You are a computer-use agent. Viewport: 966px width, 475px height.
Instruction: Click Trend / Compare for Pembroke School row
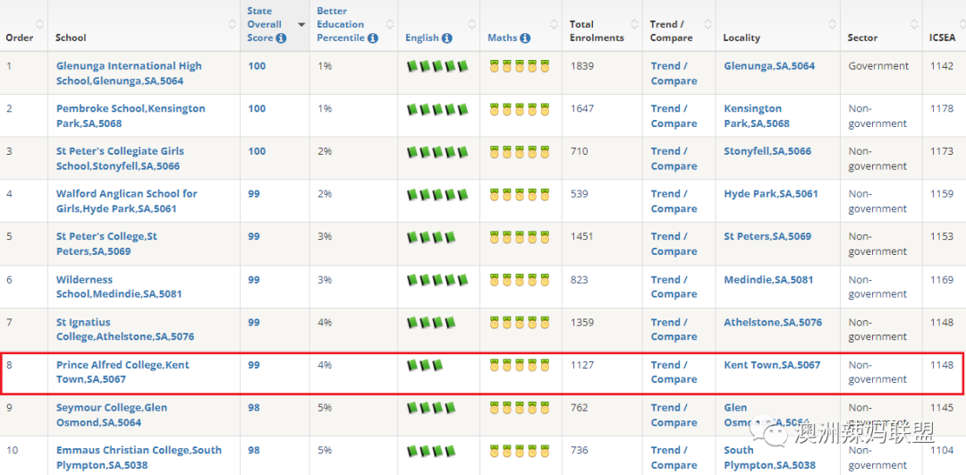coord(674,115)
